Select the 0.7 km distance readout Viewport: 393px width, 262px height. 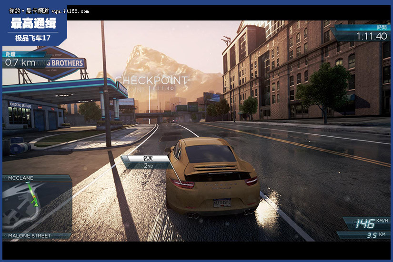pyautogui.click(x=20, y=63)
